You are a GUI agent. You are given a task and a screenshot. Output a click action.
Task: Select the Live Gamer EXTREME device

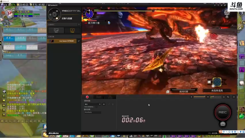pos(62,41)
